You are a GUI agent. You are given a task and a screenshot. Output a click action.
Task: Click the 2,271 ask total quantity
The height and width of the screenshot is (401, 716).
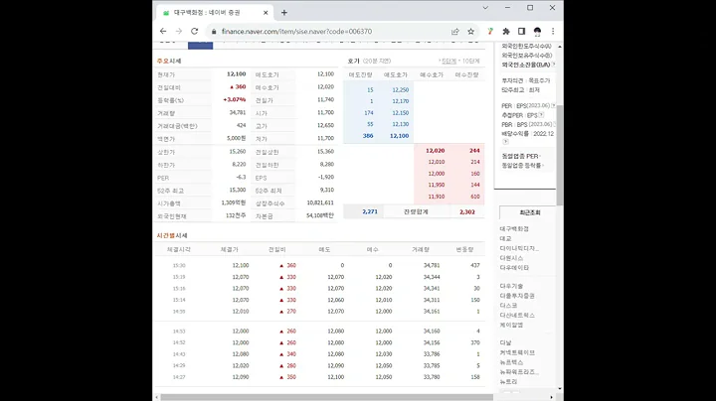click(370, 211)
